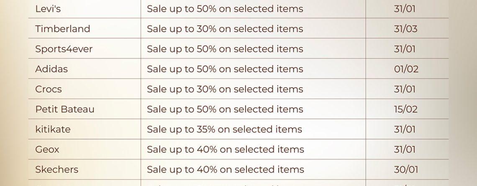Click the Levi's brand name
This screenshot has width=477, height=186.
48,9
